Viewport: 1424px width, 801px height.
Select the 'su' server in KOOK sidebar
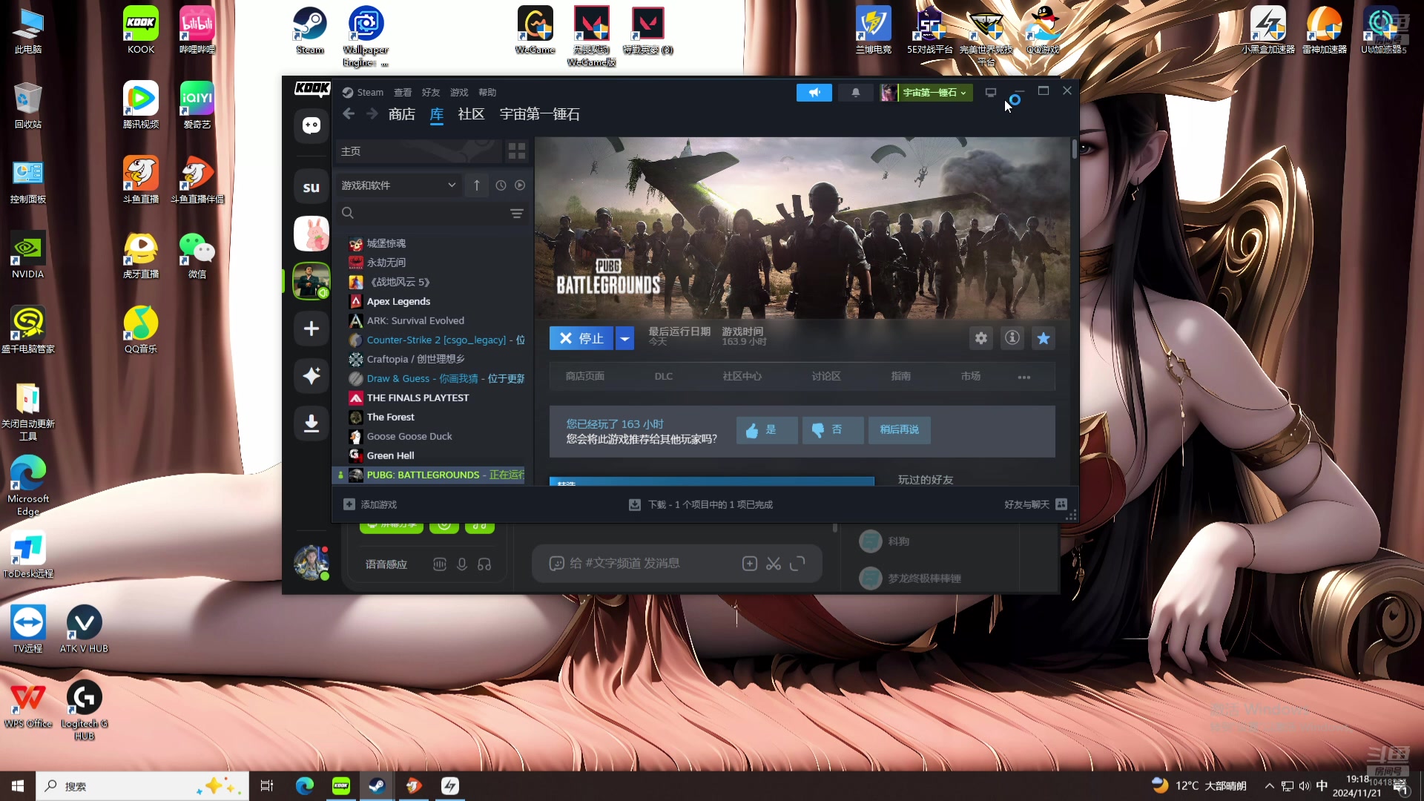pos(311,188)
